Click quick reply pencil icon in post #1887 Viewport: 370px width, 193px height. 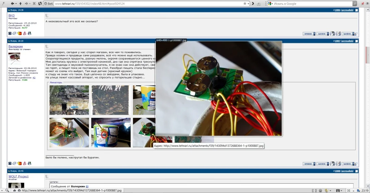click(338, 164)
